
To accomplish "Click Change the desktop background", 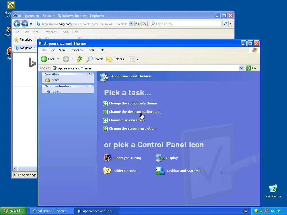I will pyautogui.click(x=135, y=112).
